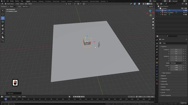
Task: Toggle Collection viewport visibility eye
Action: (x=184, y=8)
